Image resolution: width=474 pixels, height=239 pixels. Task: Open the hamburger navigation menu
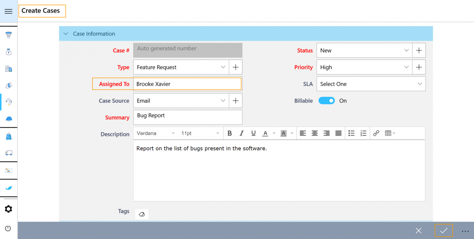8,11
